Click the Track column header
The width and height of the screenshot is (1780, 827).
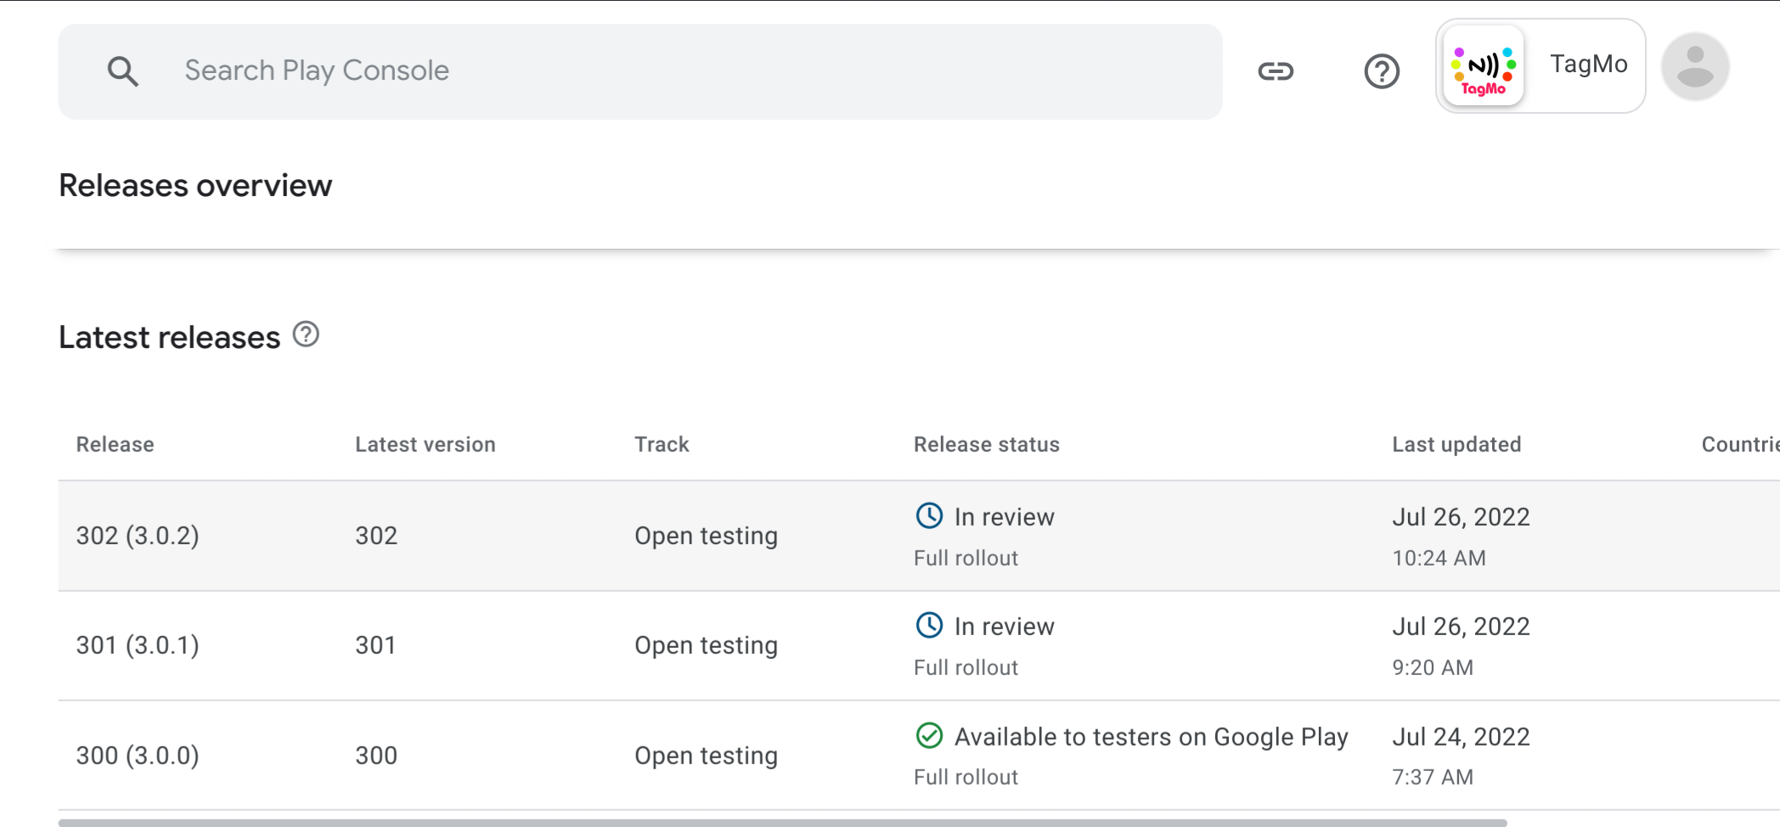(x=662, y=445)
